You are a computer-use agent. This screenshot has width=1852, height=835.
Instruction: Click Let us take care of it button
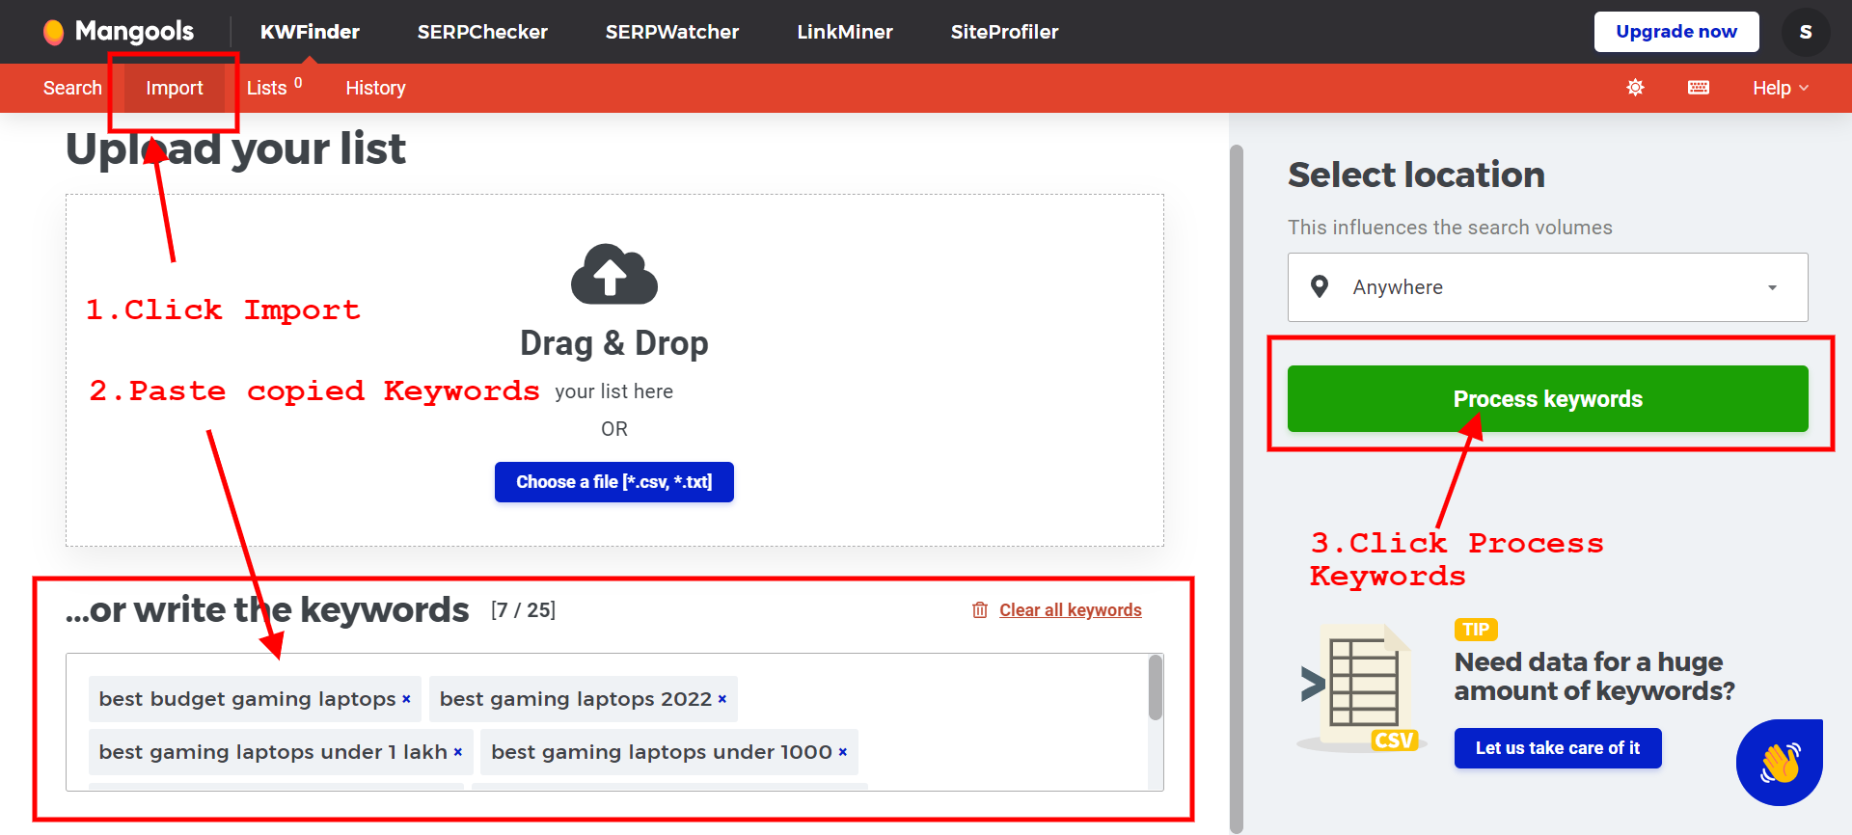click(x=1558, y=748)
